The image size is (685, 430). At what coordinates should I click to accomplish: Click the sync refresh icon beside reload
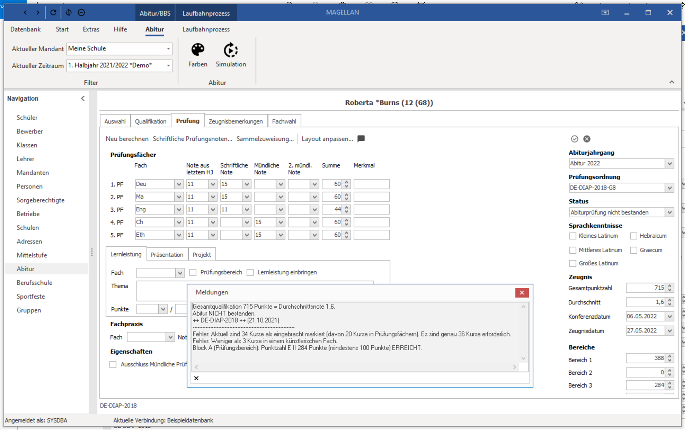[x=69, y=13]
